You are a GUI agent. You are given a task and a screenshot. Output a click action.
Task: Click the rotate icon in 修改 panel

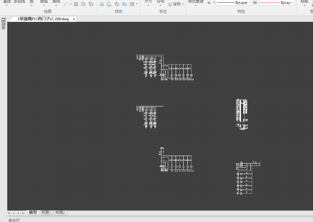tap(117, 4)
